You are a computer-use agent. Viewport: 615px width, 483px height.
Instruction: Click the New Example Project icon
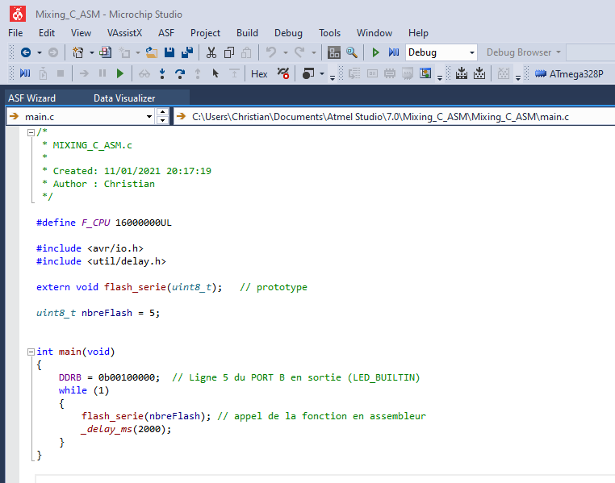[x=105, y=52]
